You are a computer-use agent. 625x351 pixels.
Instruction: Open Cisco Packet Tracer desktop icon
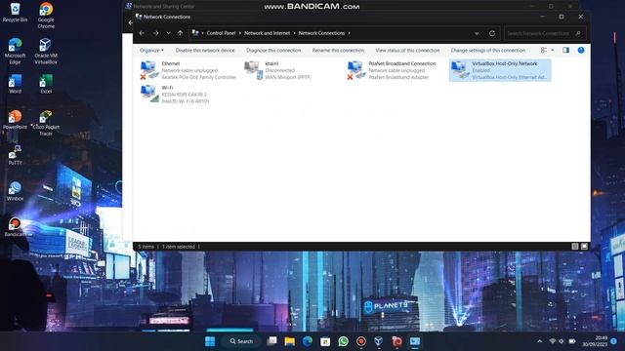(46, 123)
